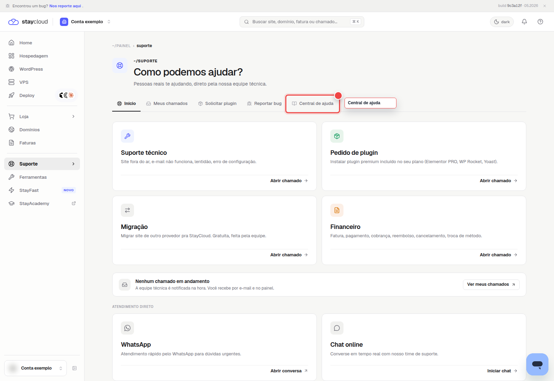Image resolution: width=554 pixels, height=381 pixels.
Task: Click the 'Nenhum chamado em andamento' text
Action: pyautogui.click(x=172, y=281)
